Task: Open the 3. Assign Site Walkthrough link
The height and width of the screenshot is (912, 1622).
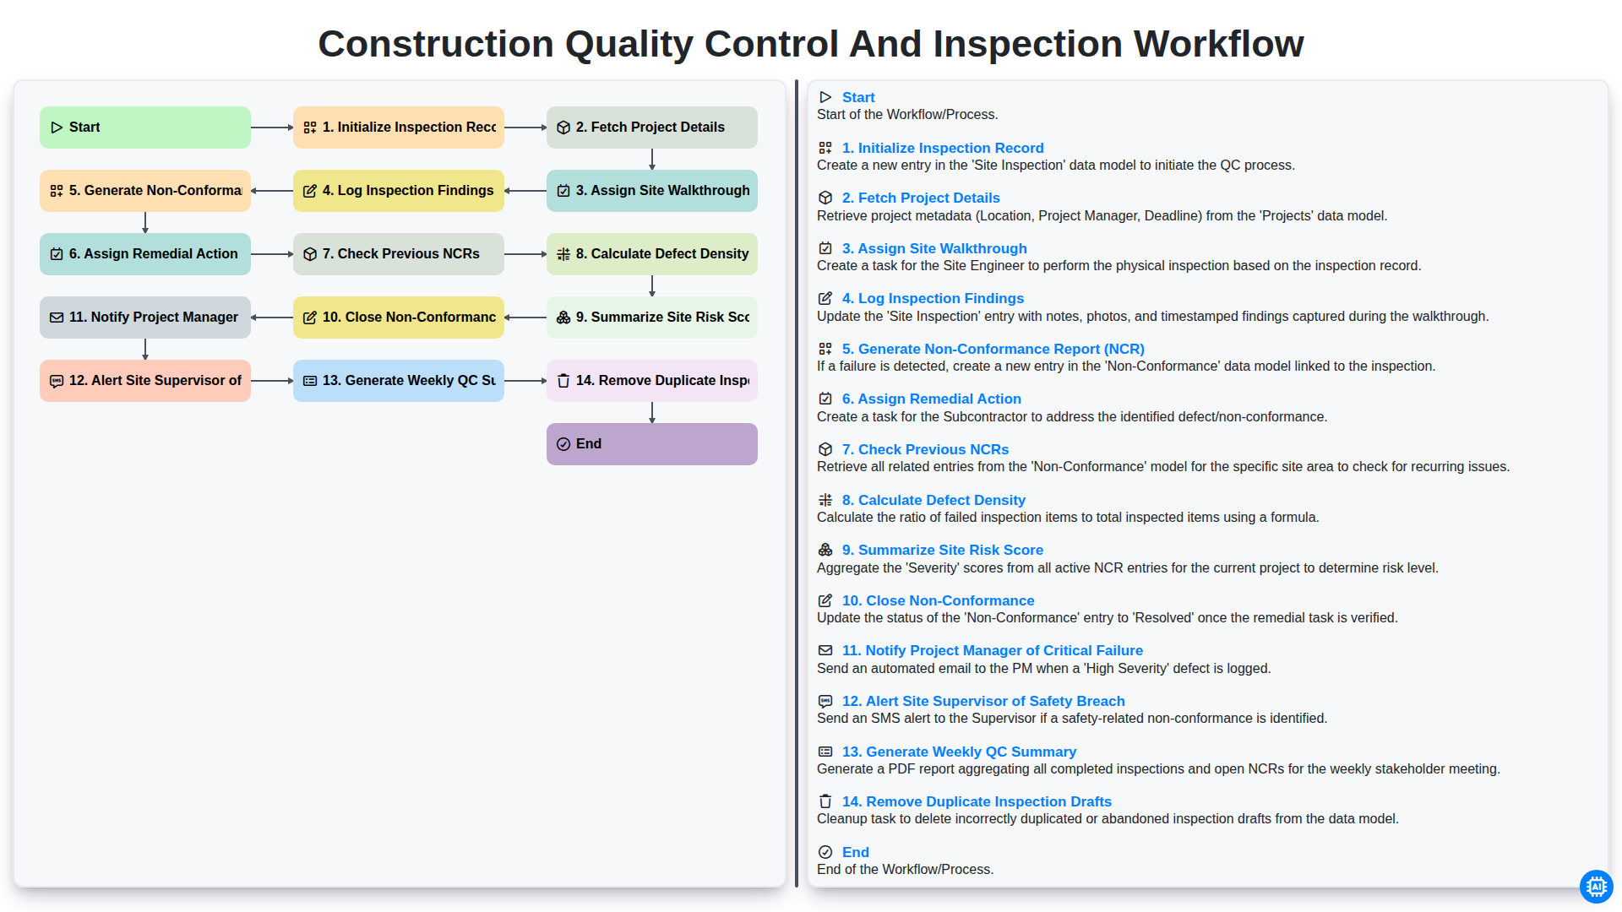Action: [934, 248]
